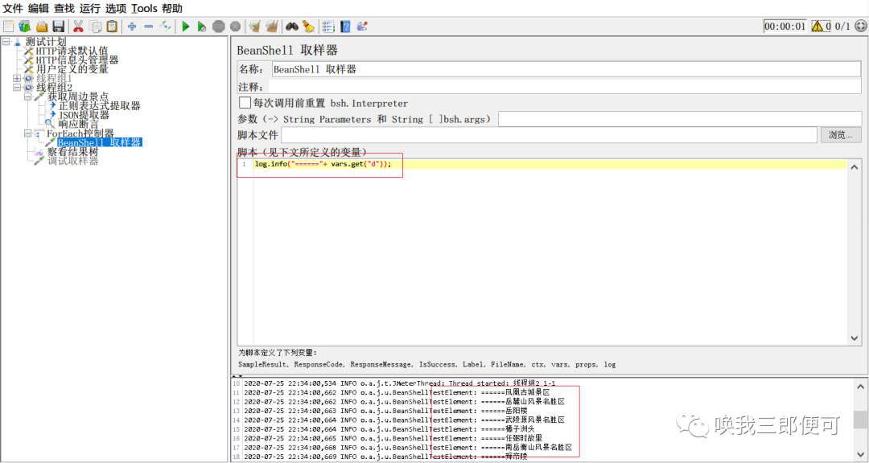Start the test with green play icon

tap(186, 26)
